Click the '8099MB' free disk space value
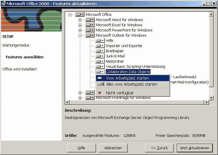Viewport: 218px width, 155px height. pyautogui.click(x=199, y=136)
